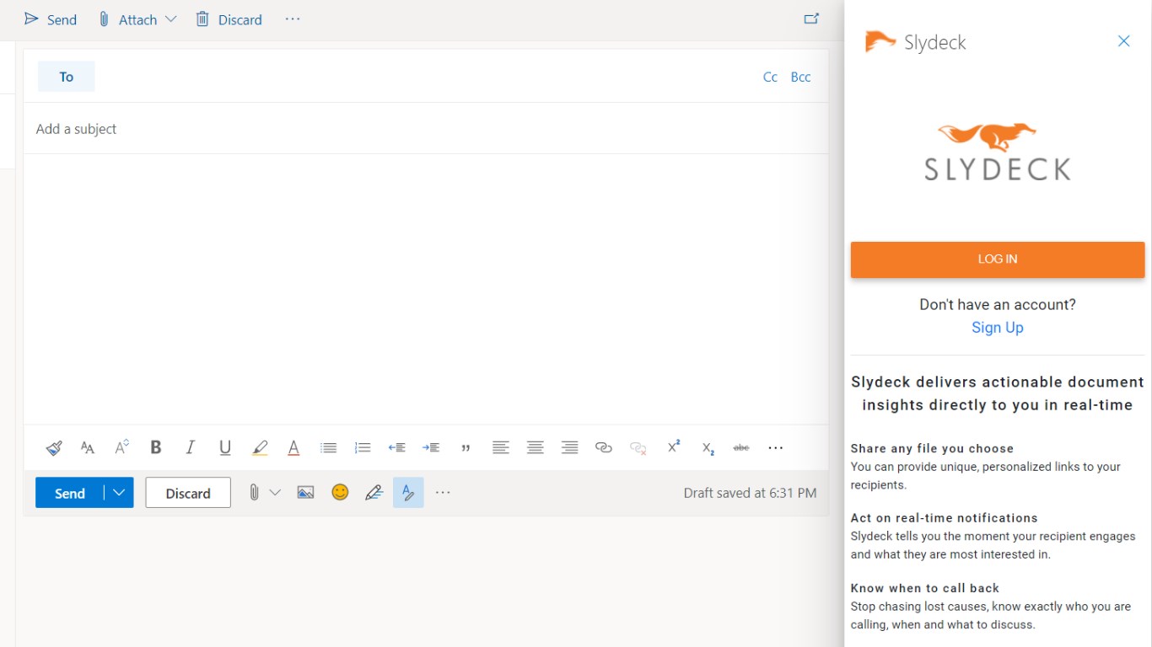Open more compose options ellipsis
Image resolution: width=1152 pixels, height=647 pixels.
tap(443, 493)
